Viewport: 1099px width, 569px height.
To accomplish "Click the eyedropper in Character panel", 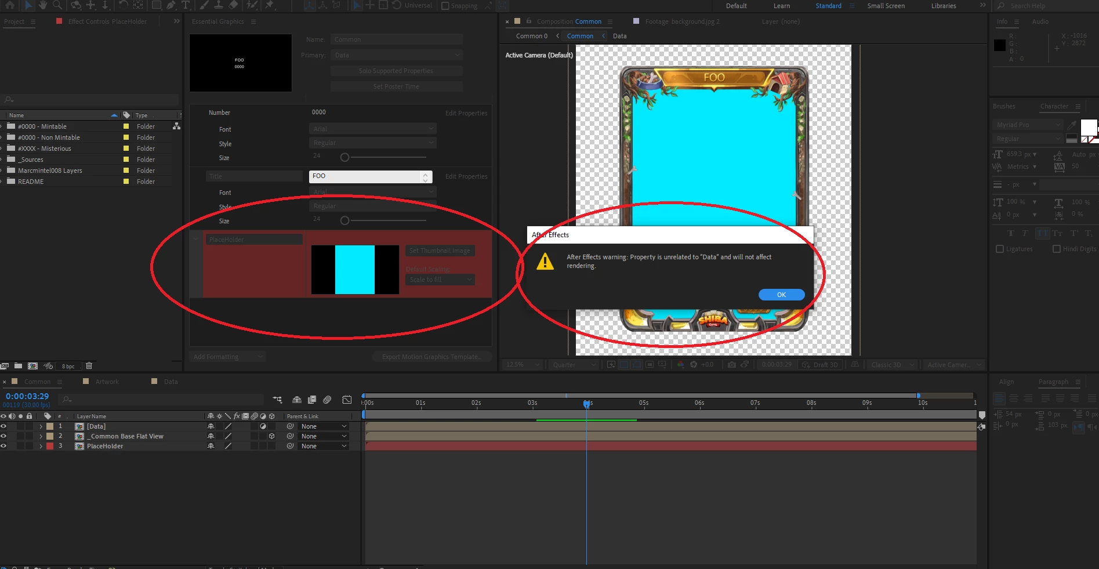I will 1072,125.
